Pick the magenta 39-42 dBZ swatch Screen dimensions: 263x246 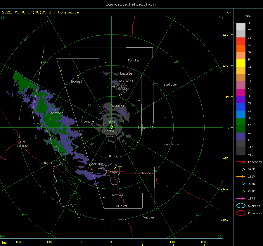241,92
